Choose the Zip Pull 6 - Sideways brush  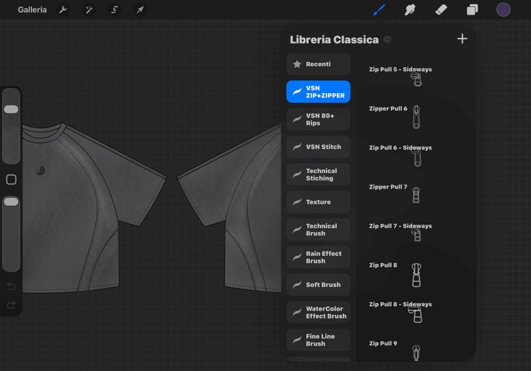(415, 155)
